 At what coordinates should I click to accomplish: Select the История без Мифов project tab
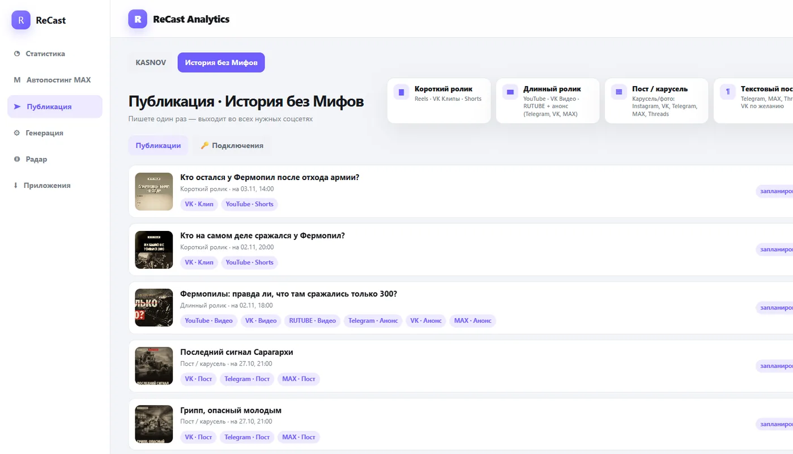pos(221,62)
